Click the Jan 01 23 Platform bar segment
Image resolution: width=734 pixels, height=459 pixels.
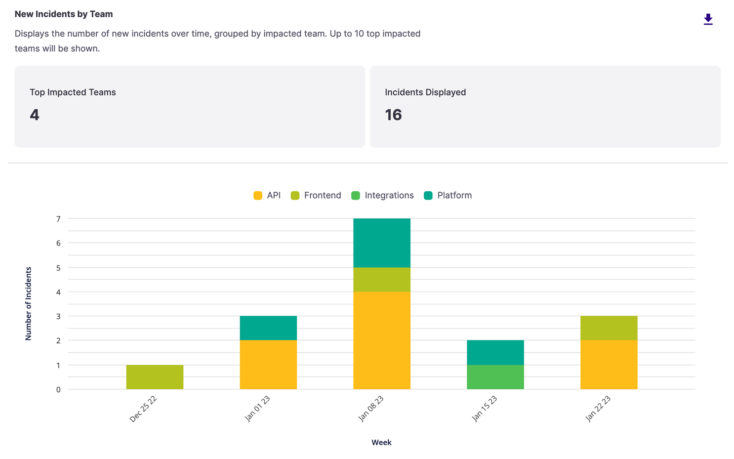[x=268, y=328]
